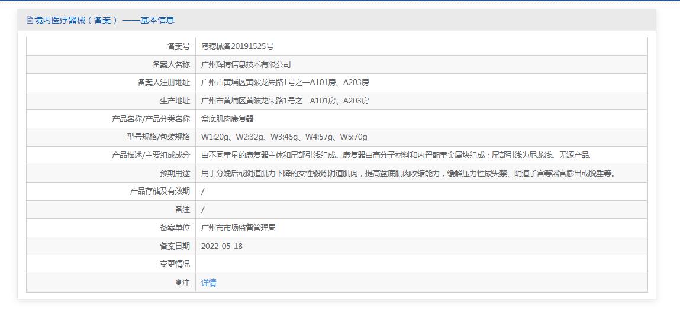This screenshot has width=680, height=311.
Task: Click the document icon before 境内医疗器械
Action: [x=30, y=20]
